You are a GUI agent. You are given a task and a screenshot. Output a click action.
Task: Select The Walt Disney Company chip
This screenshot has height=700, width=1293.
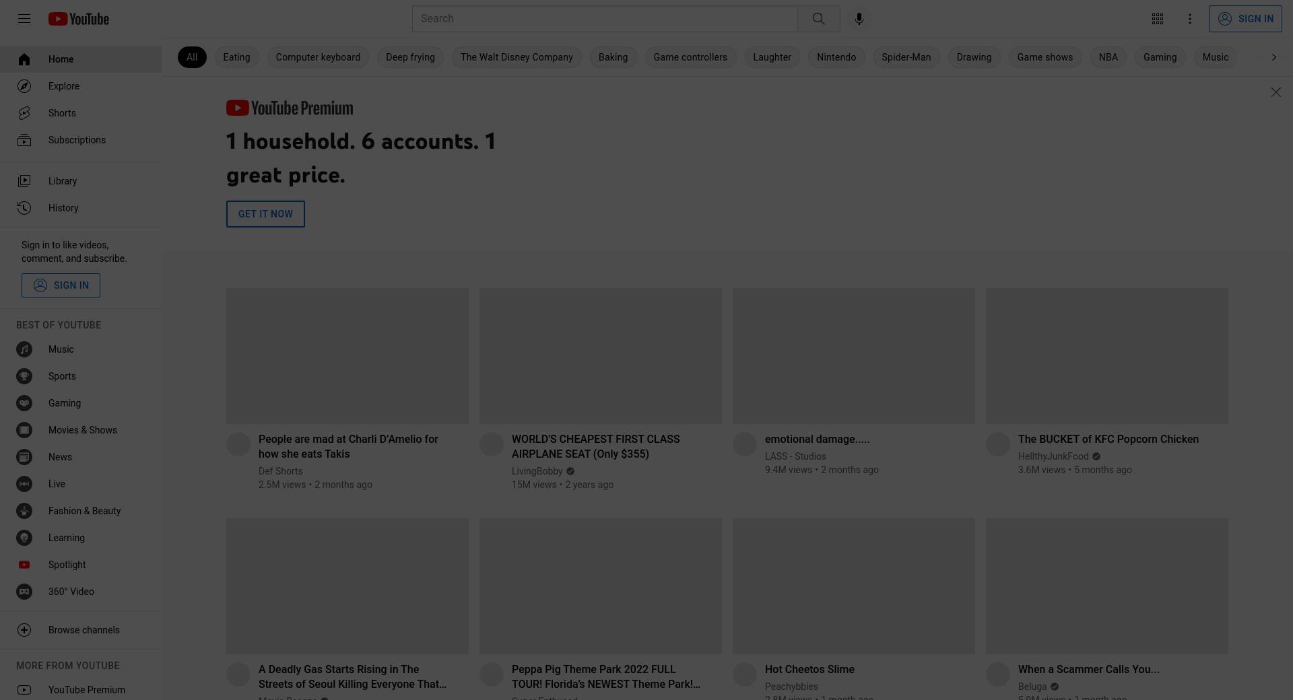[517, 57]
